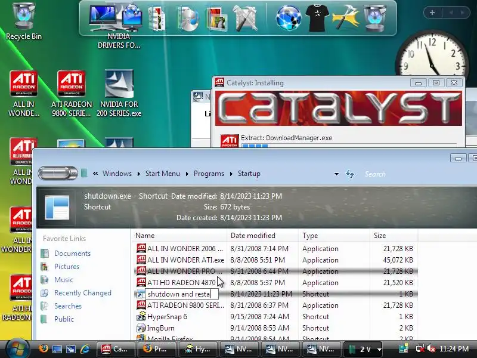Open the ALL IN WONDE... desktop icon beside ATI RADEON 9800
Viewport: 477px width, 358px height.
pos(23,94)
